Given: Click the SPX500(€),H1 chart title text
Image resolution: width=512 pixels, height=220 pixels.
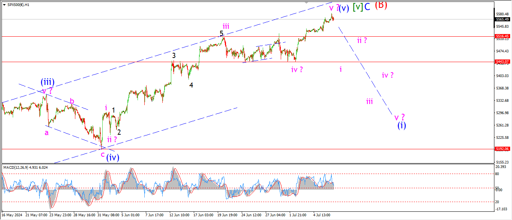Looking at the screenshot, I should (x=16, y=4).
